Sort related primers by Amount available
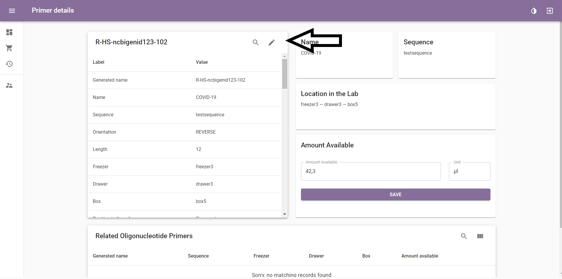The width and height of the screenshot is (562, 279). (420, 256)
